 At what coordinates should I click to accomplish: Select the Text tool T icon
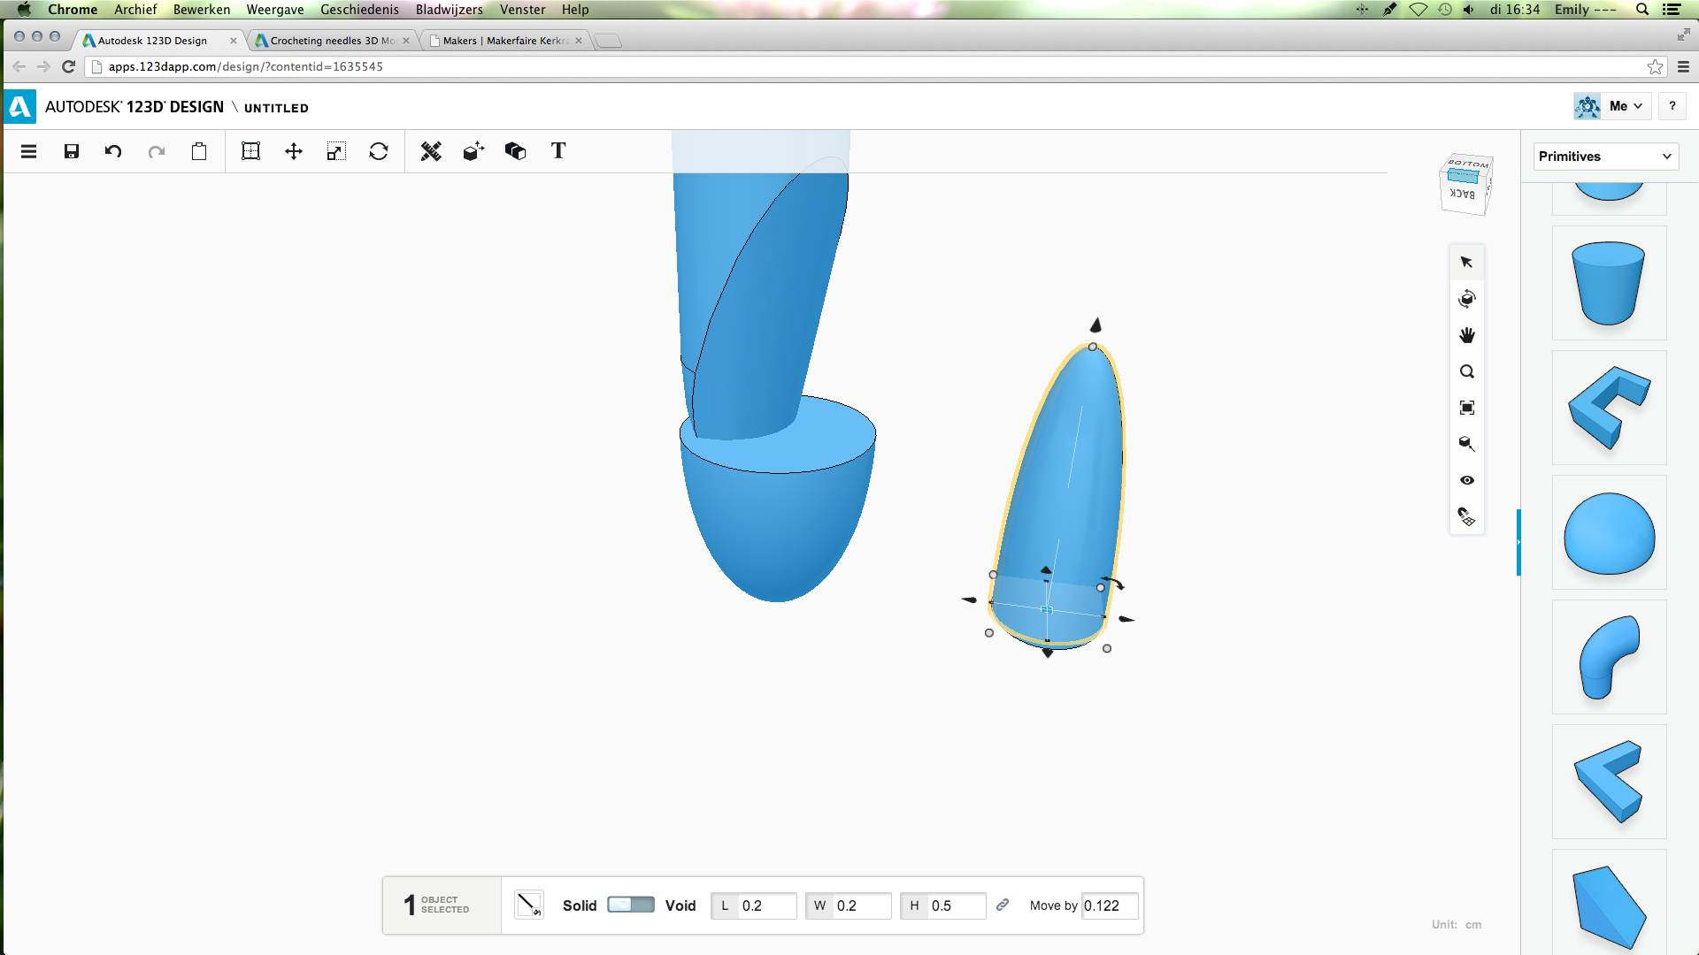[x=558, y=151]
